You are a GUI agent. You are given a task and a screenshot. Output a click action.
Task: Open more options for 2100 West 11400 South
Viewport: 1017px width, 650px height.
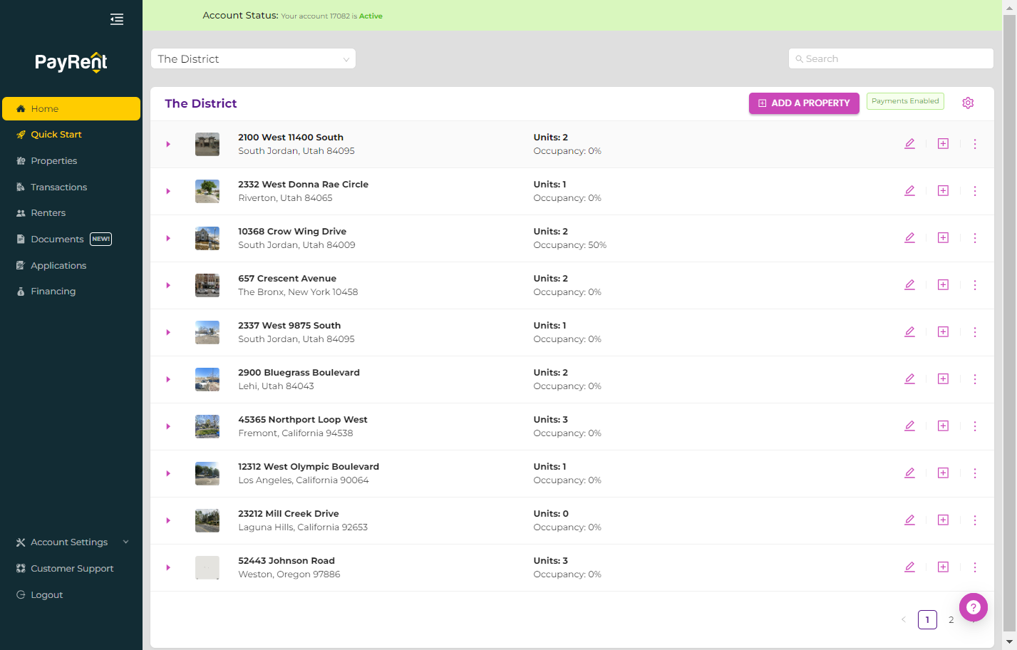[x=975, y=144]
